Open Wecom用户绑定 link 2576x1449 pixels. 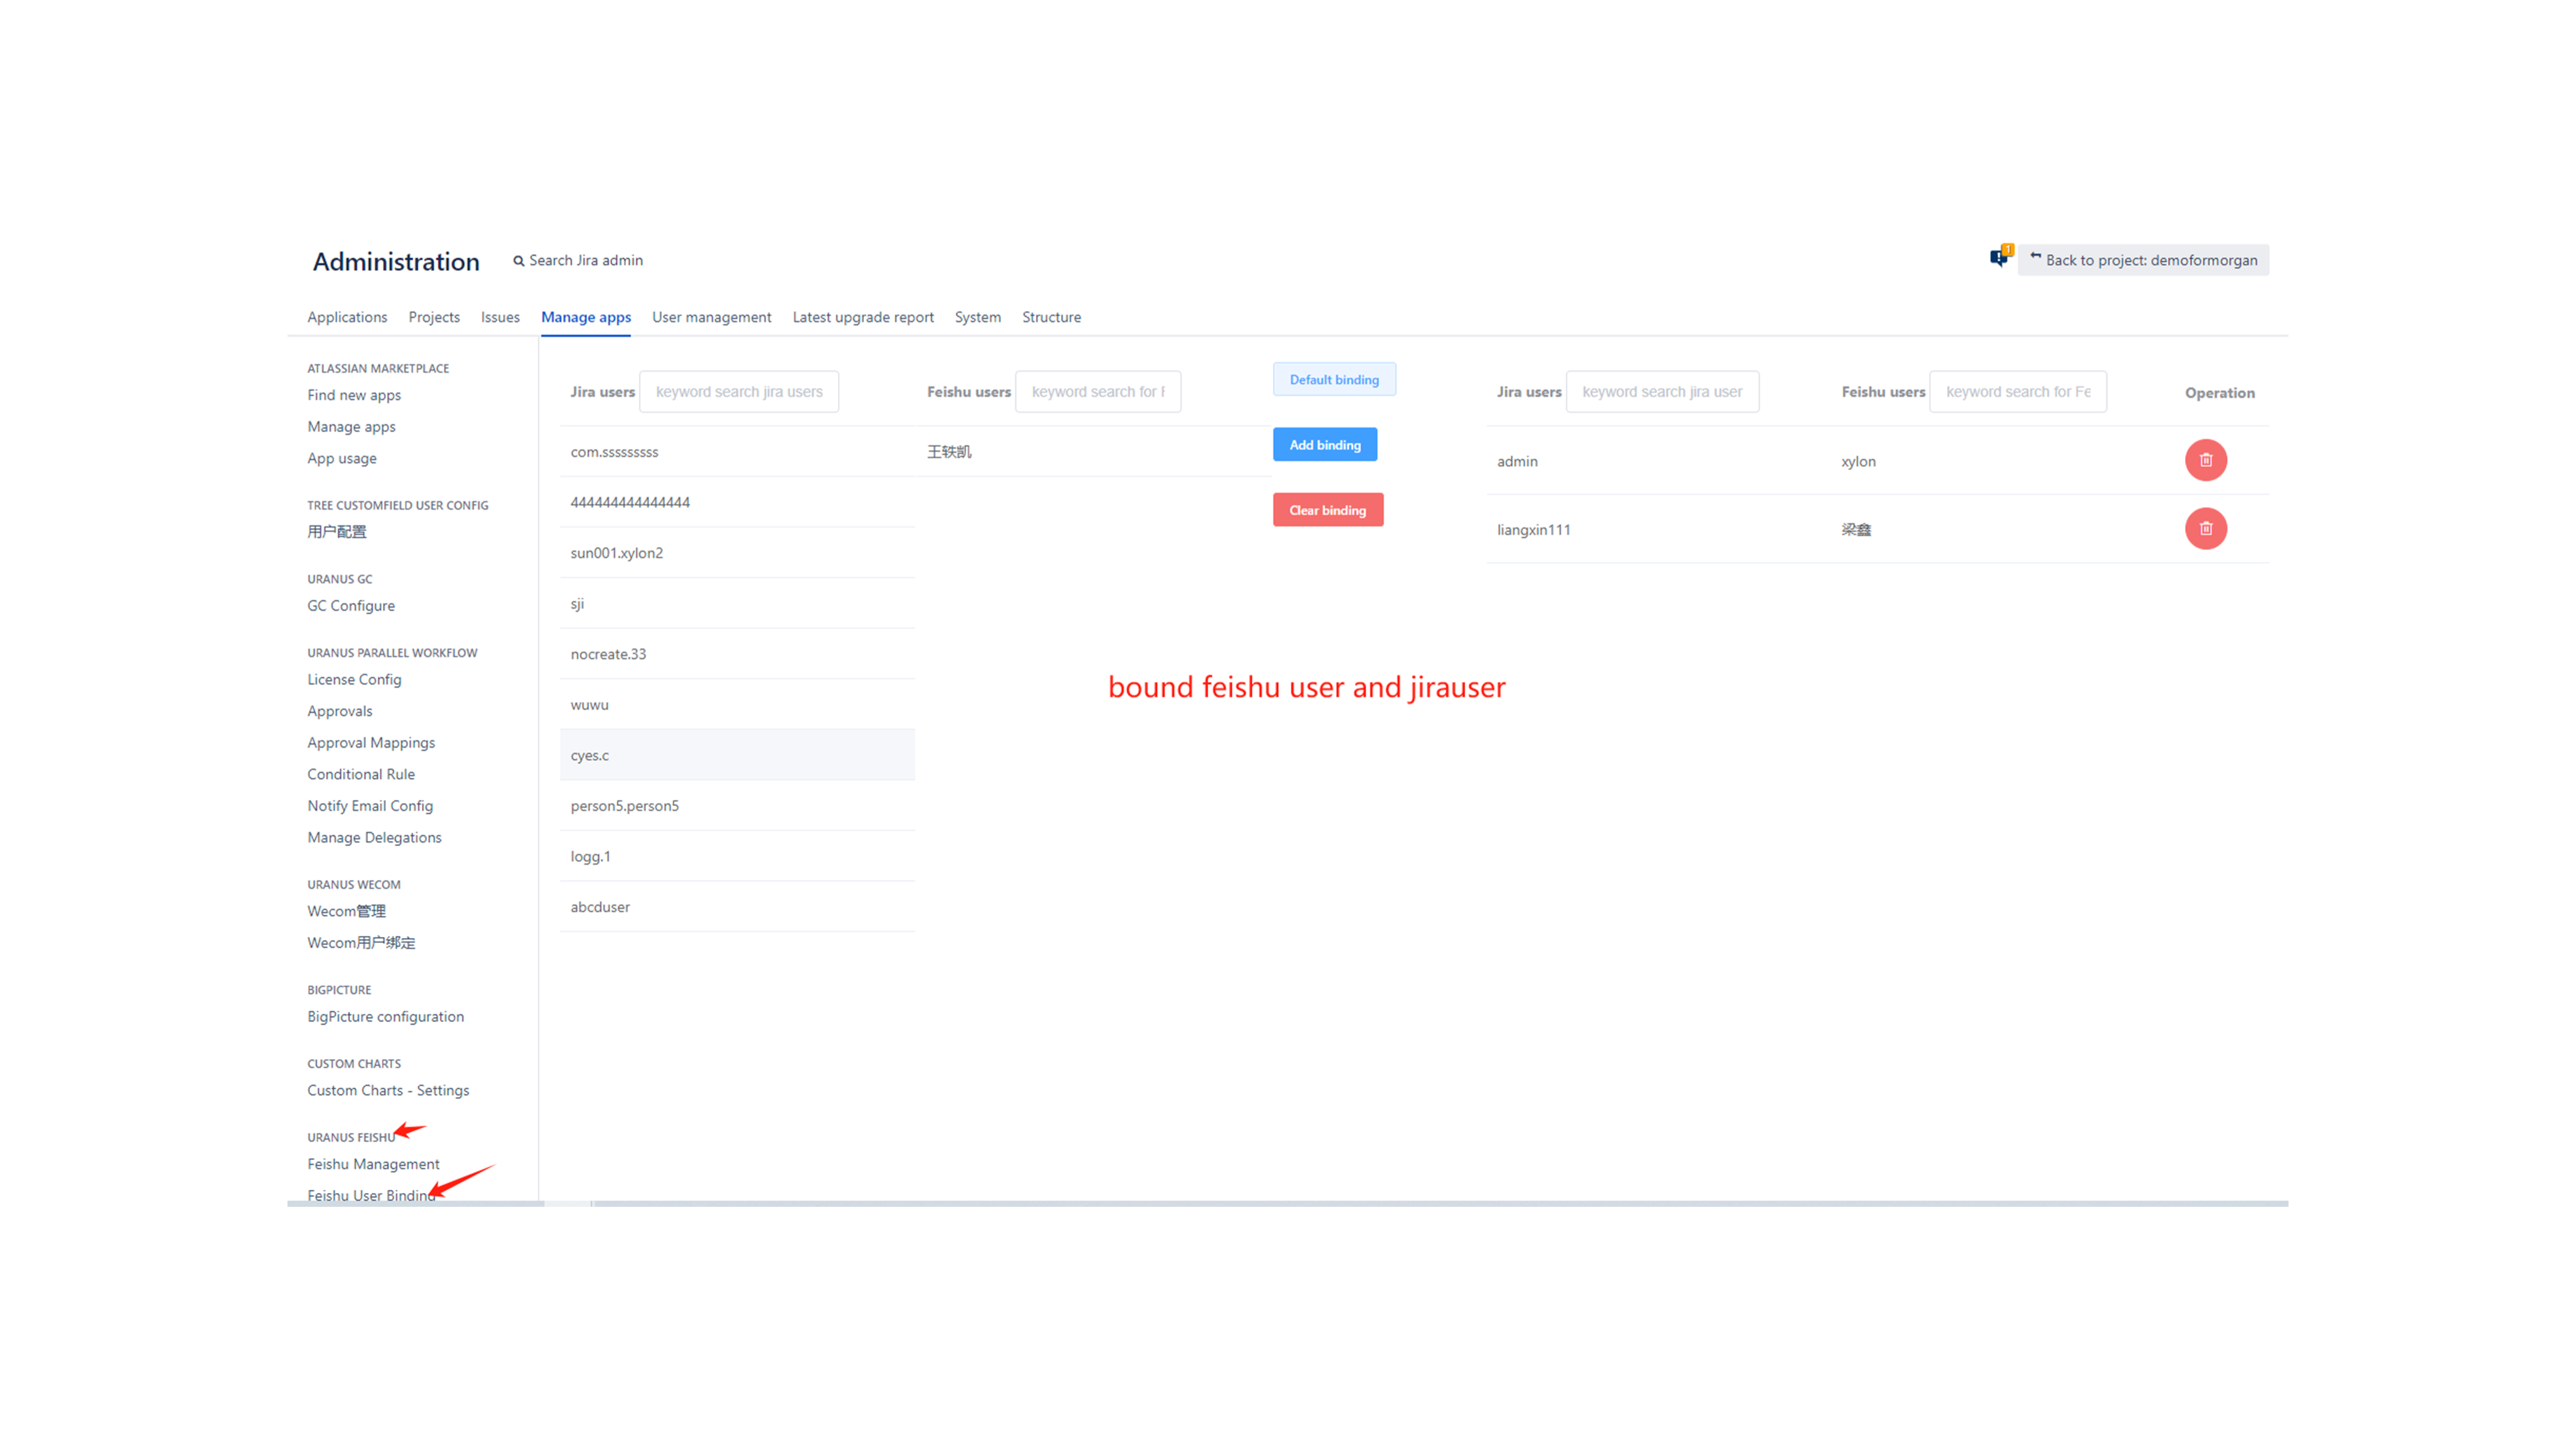[361, 943]
